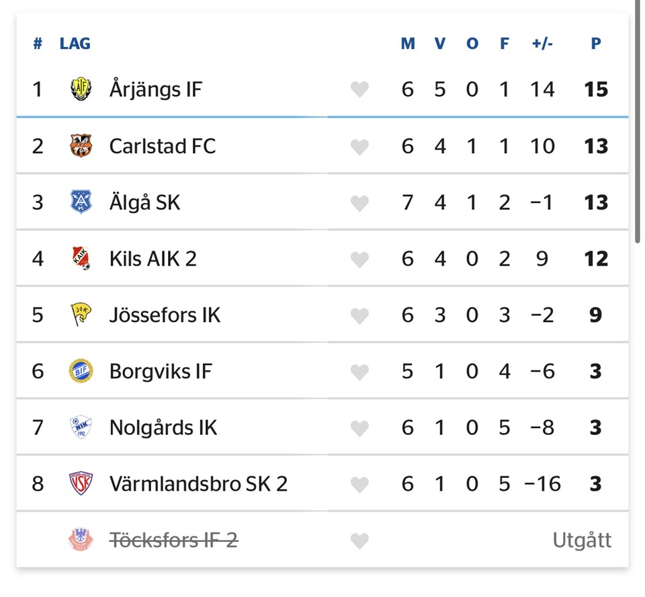Favorite Töcksfors IF 2 with heart

pyautogui.click(x=359, y=541)
